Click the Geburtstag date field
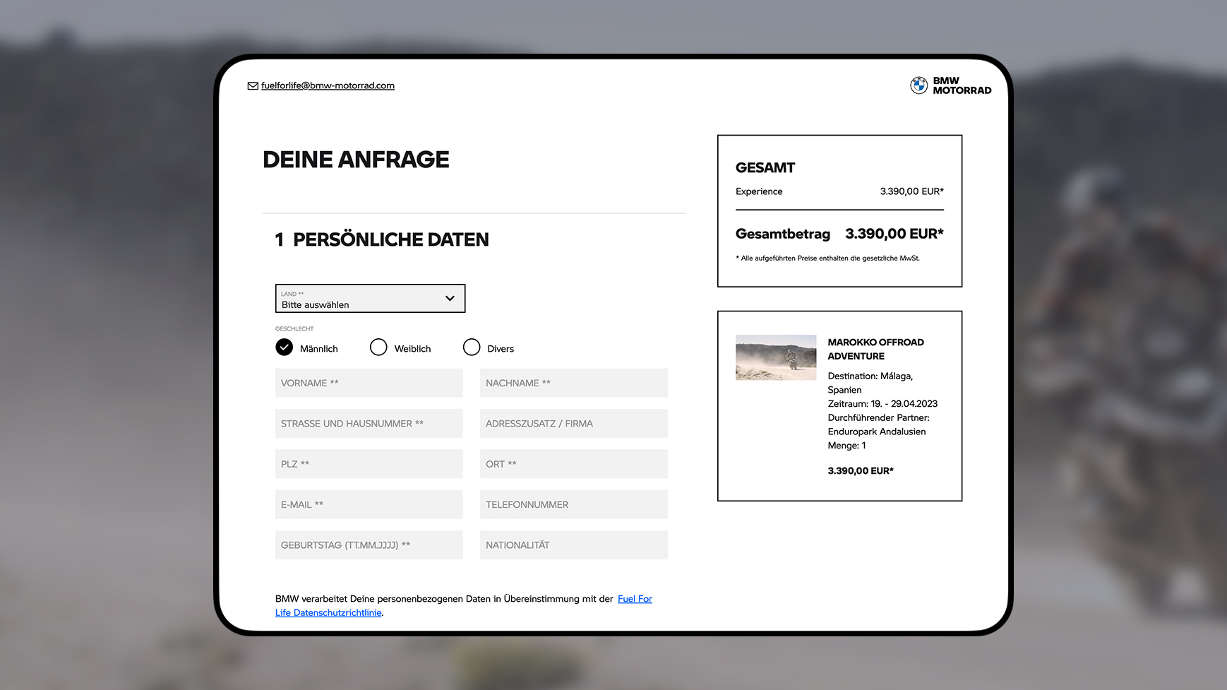The image size is (1227, 690). click(369, 545)
